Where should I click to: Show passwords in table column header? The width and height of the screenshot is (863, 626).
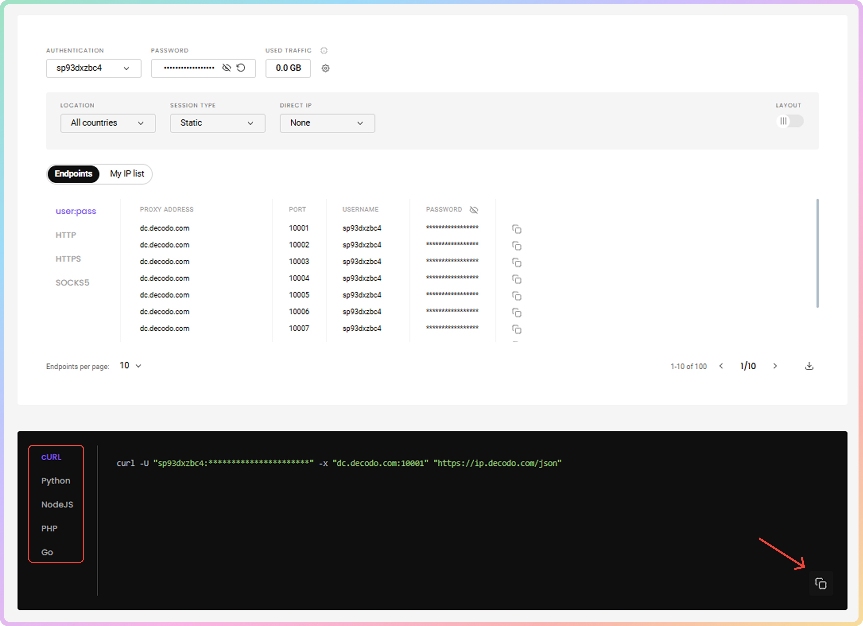pyautogui.click(x=474, y=210)
